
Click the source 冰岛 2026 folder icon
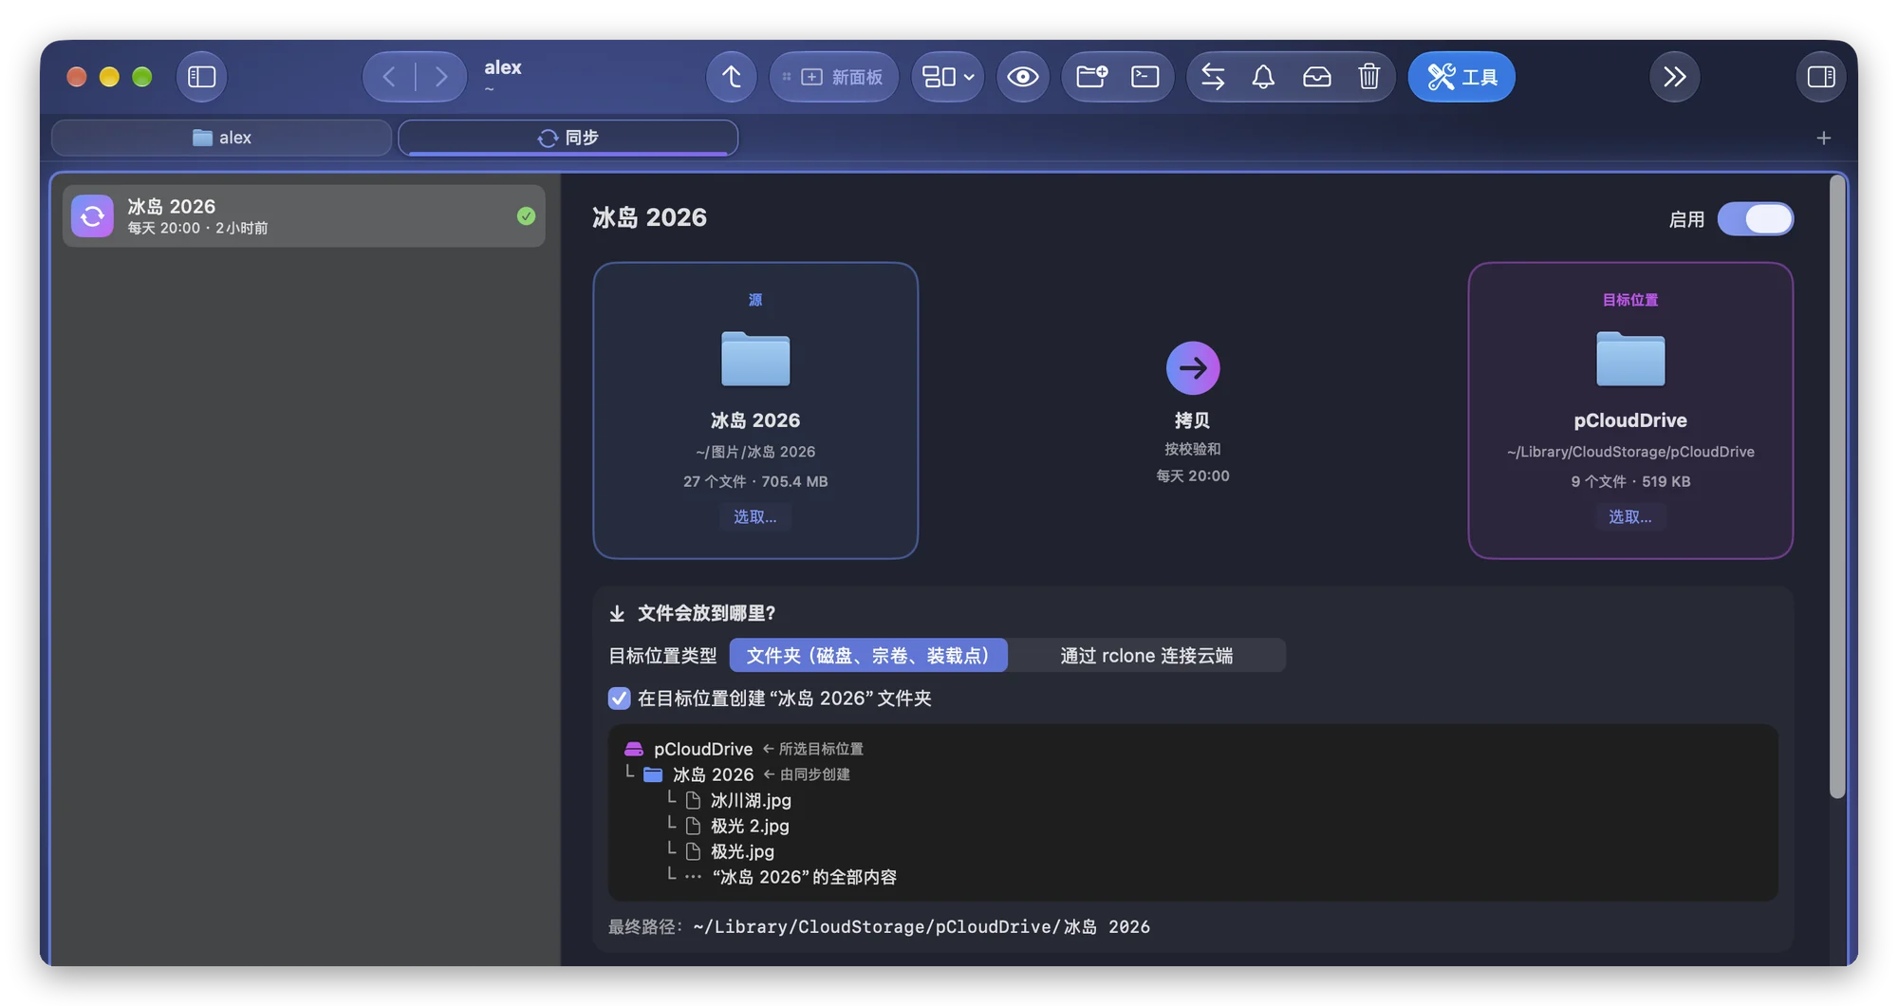[755, 359]
